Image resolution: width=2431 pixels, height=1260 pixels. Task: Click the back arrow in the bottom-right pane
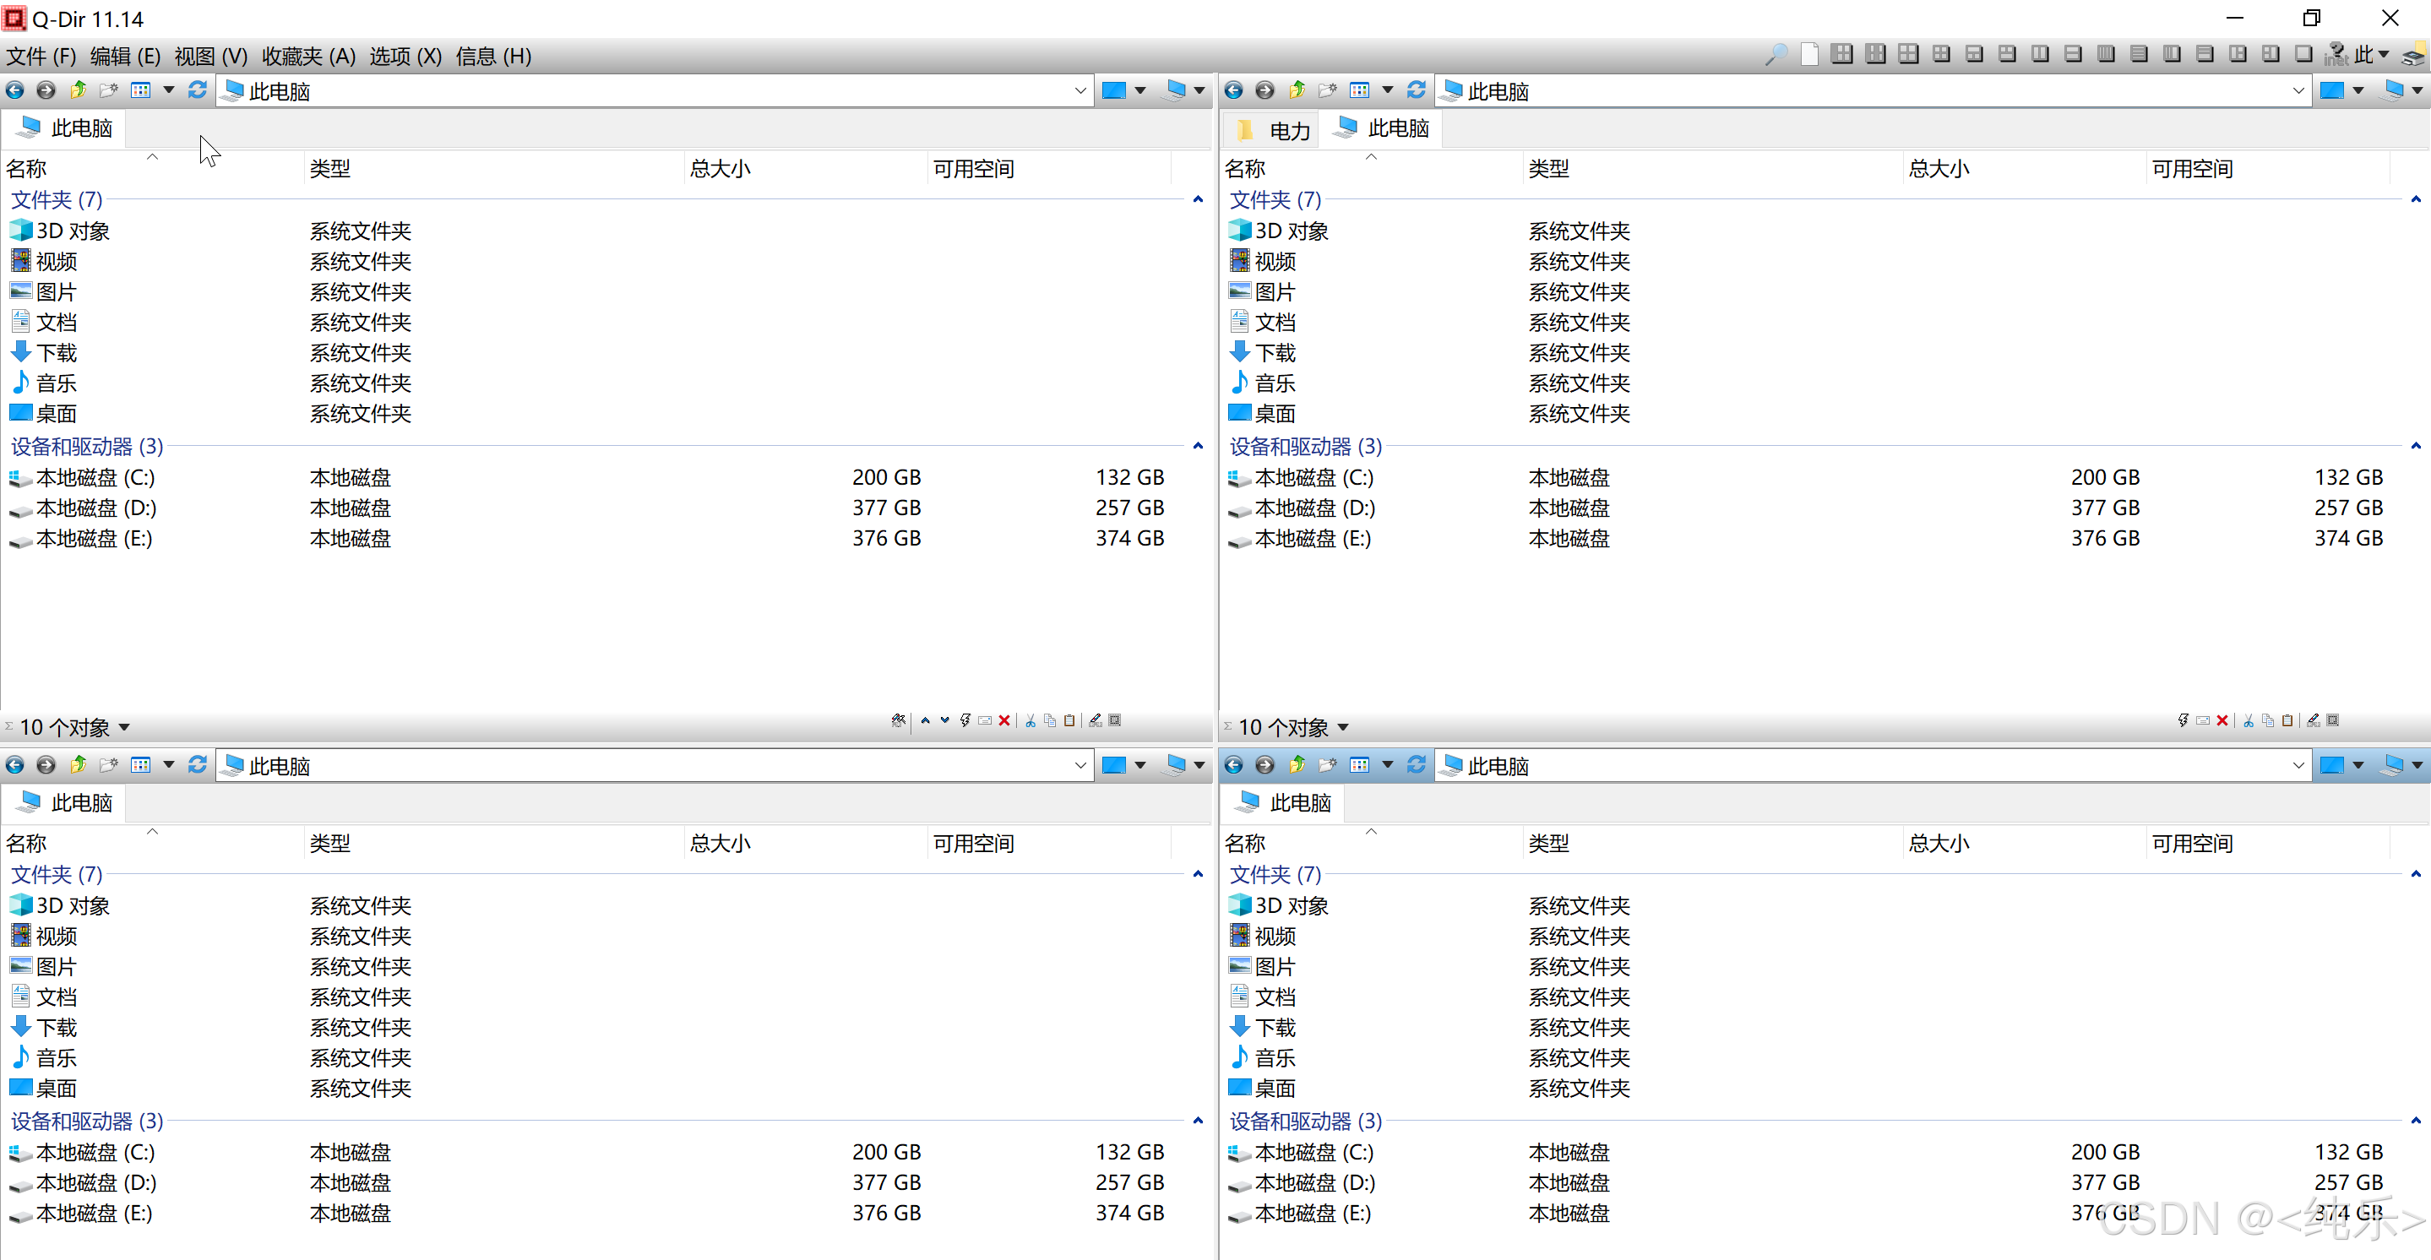tap(1233, 764)
